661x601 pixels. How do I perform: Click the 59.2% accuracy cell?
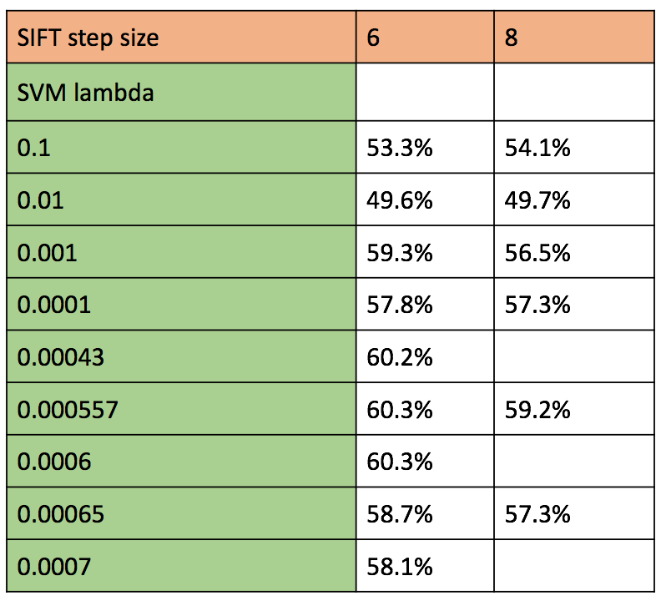(573, 411)
